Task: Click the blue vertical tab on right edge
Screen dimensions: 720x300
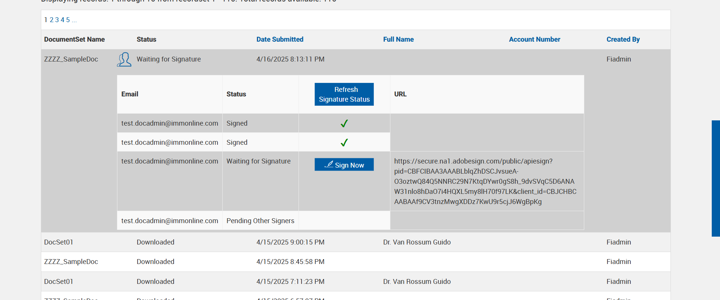Action: (715, 178)
